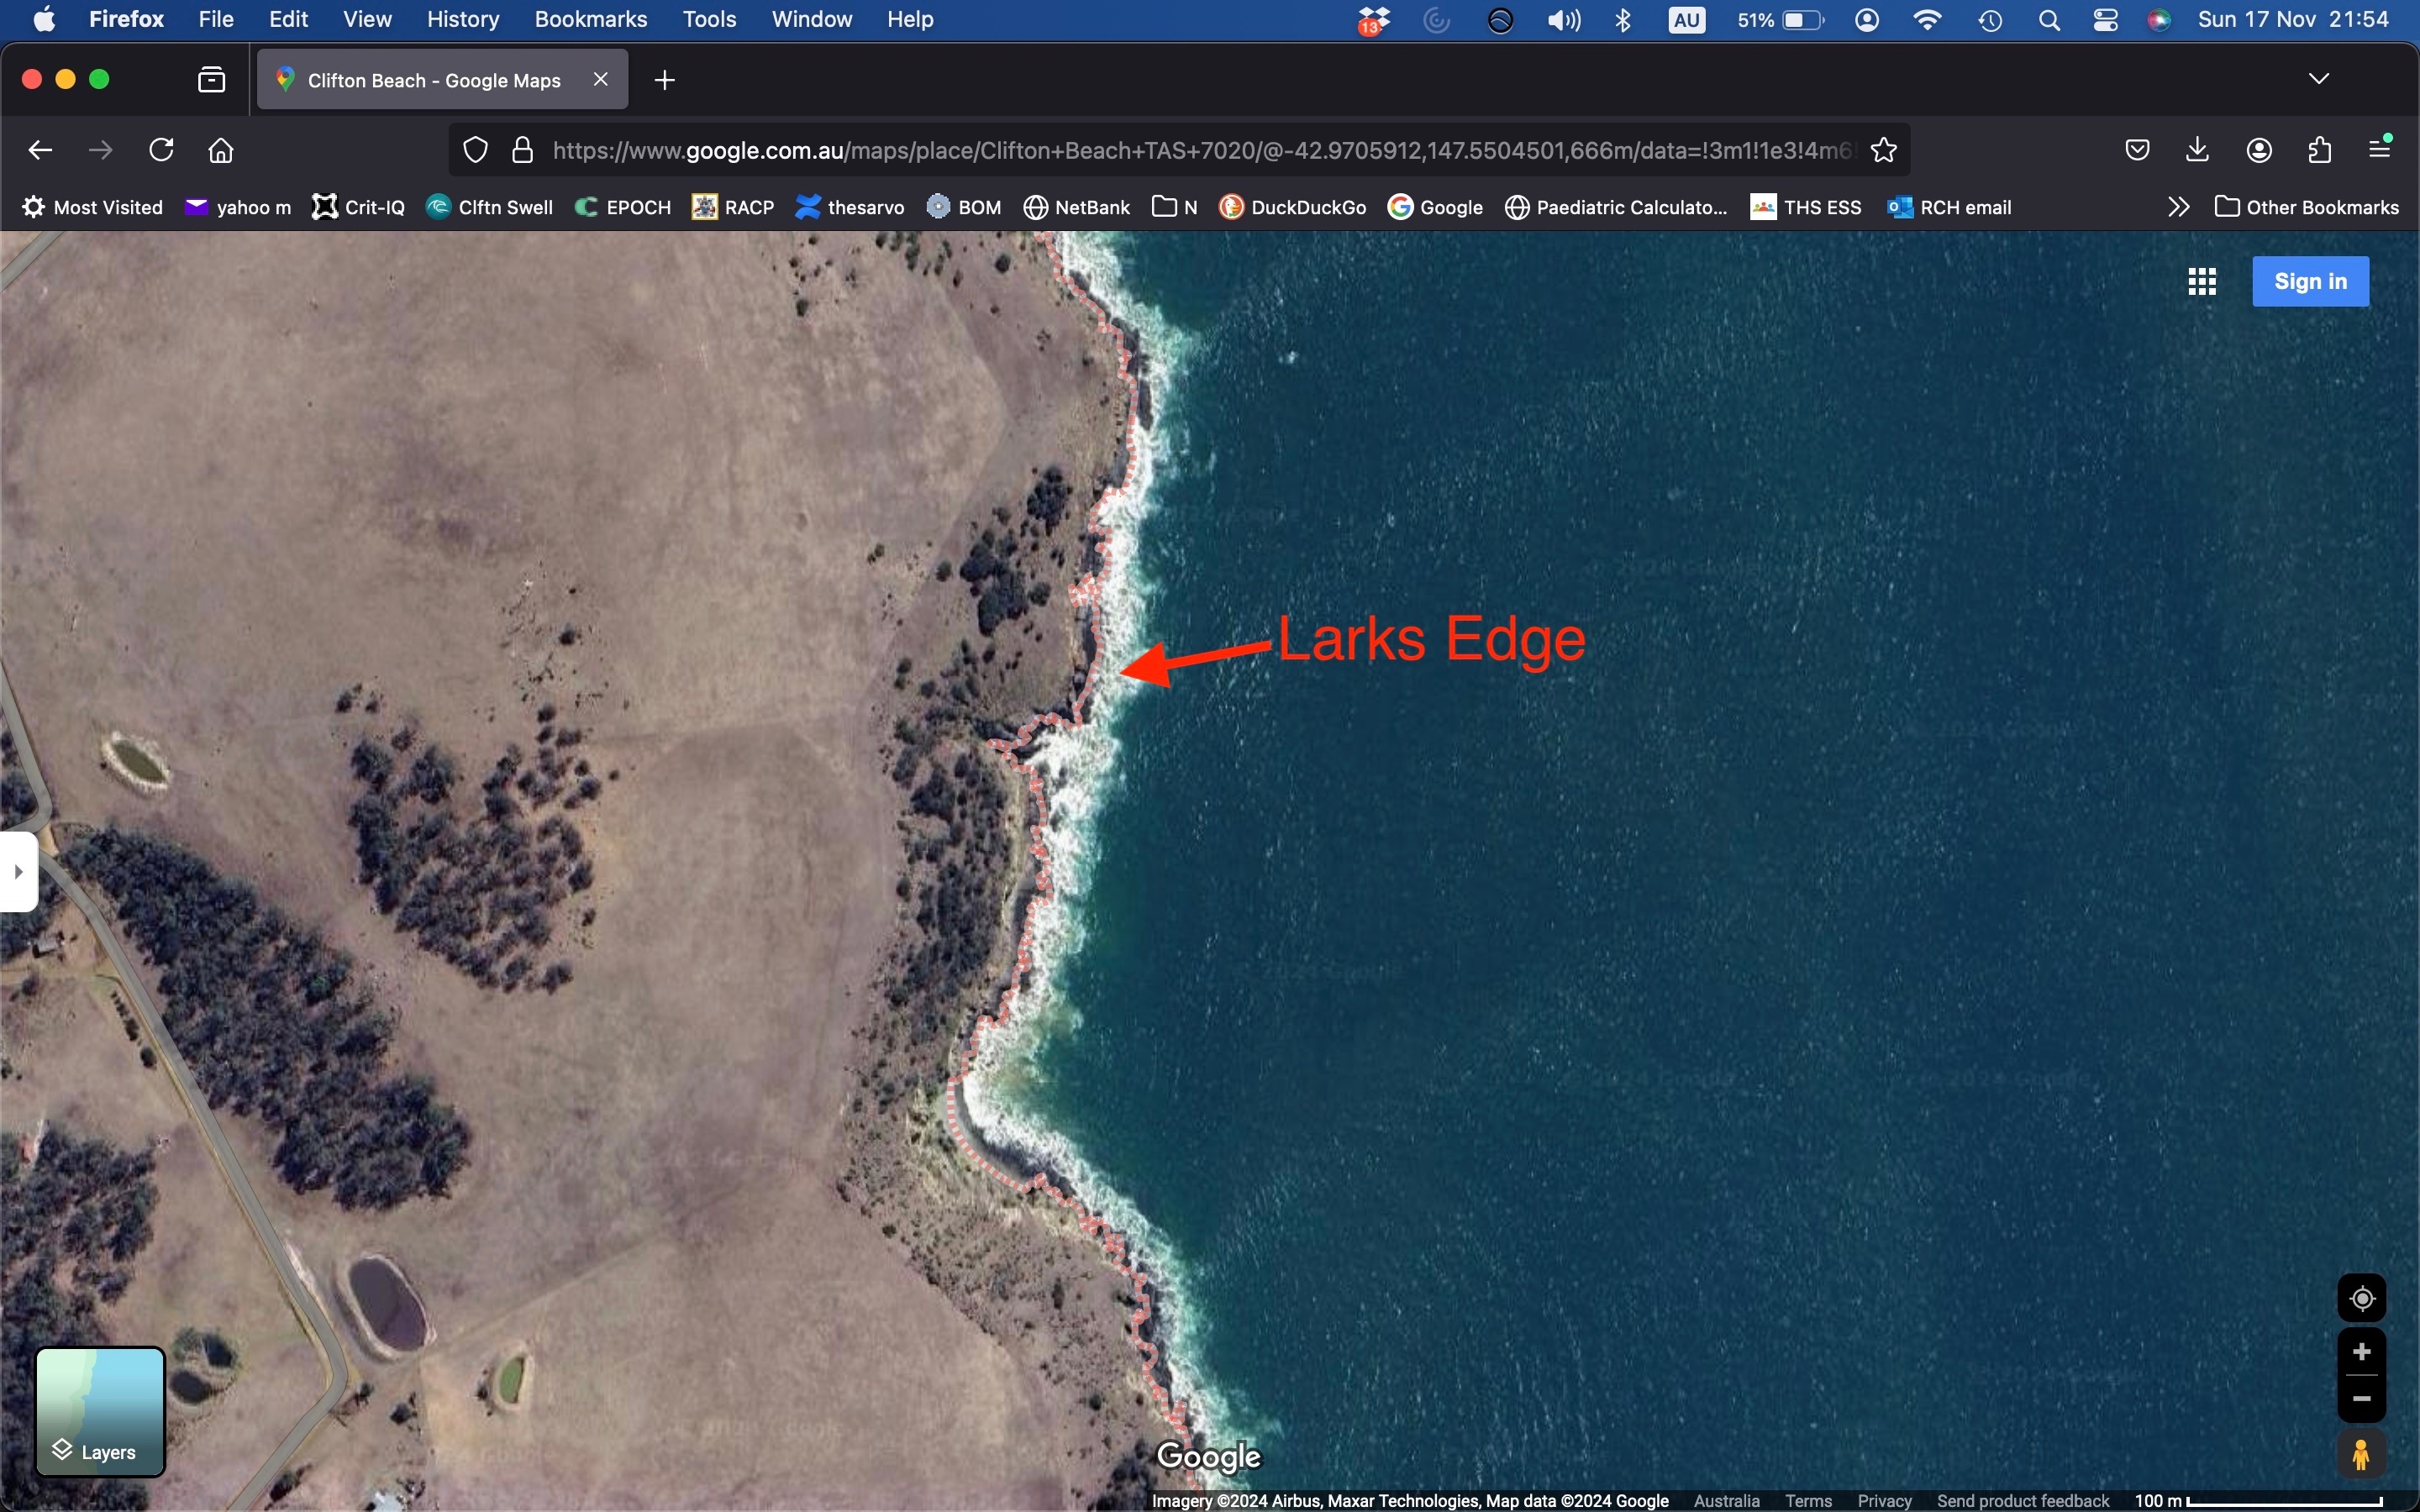Zoom out of the map
The image size is (2420, 1512).
click(2362, 1399)
